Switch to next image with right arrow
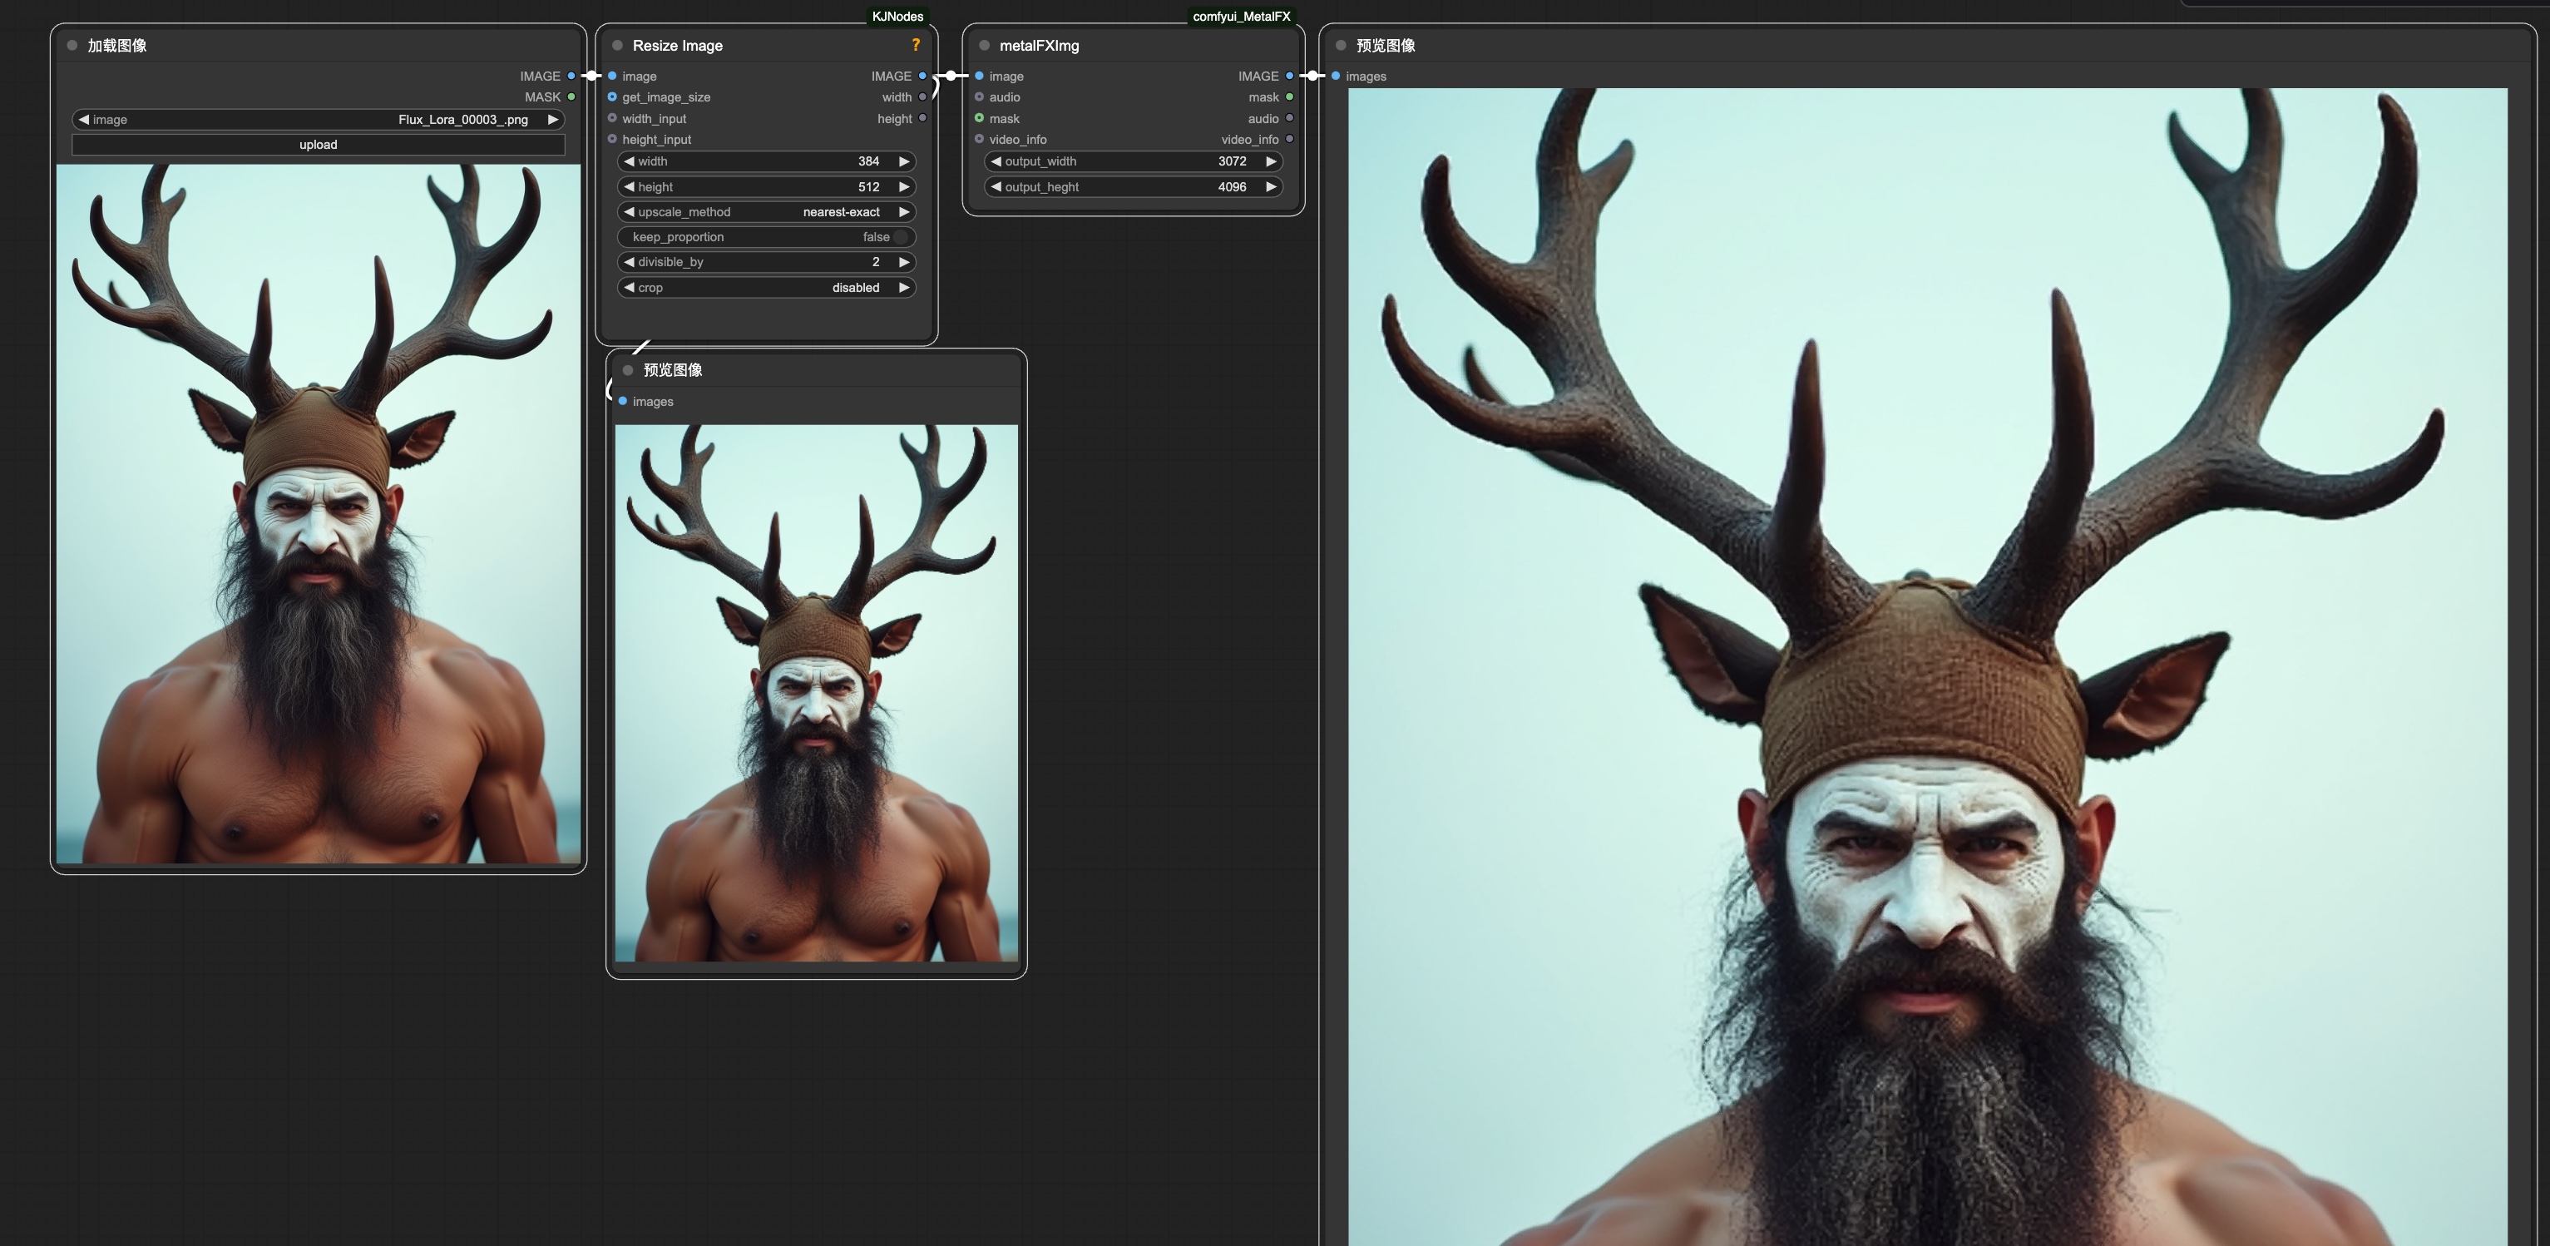2550x1246 pixels. pyautogui.click(x=552, y=120)
